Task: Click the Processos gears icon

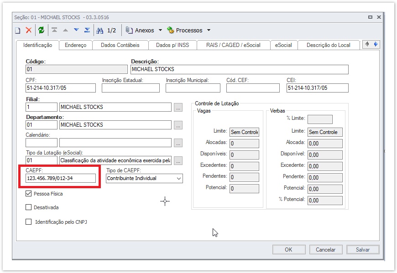Action: [170, 30]
